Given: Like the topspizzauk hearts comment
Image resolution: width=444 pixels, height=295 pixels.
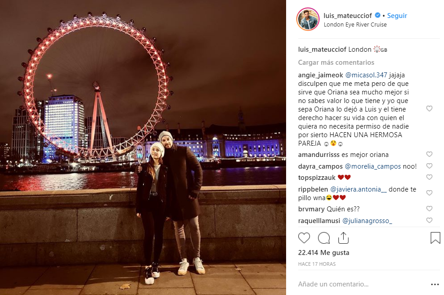Looking at the screenshot, I should tap(429, 177).
